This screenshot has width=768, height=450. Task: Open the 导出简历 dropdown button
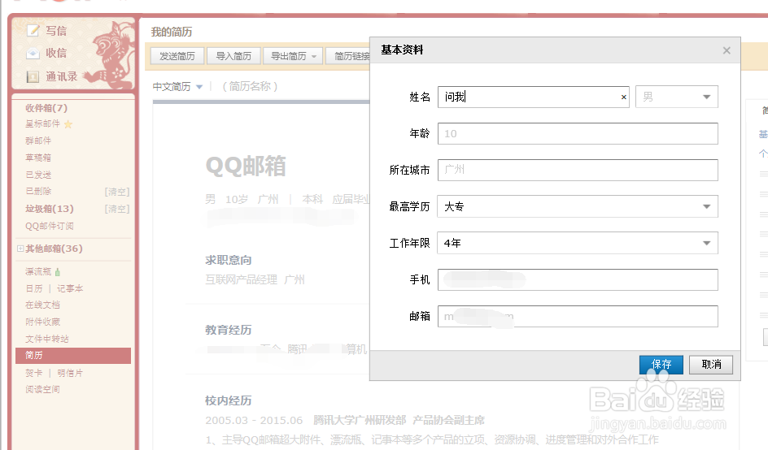(x=293, y=56)
